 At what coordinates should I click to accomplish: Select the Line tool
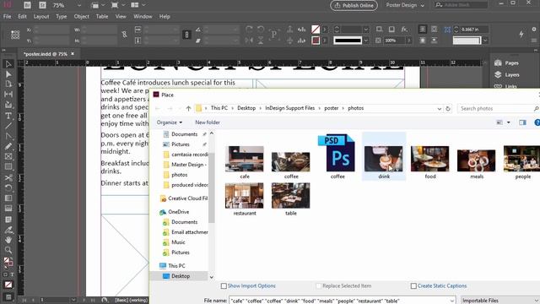coord(8,126)
